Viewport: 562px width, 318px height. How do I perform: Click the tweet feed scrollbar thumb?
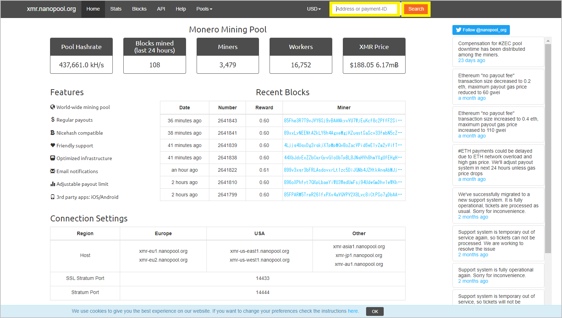coord(548,148)
